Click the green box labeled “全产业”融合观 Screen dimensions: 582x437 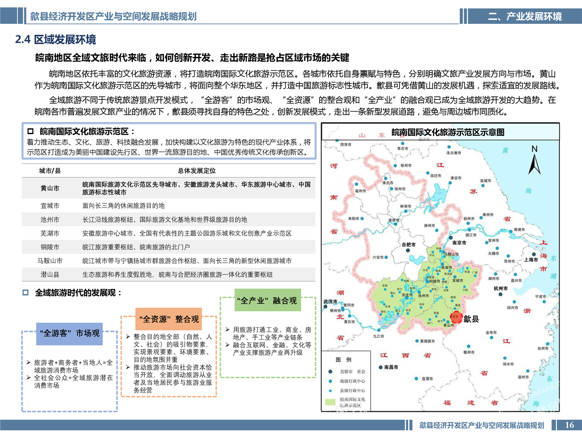tap(267, 300)
